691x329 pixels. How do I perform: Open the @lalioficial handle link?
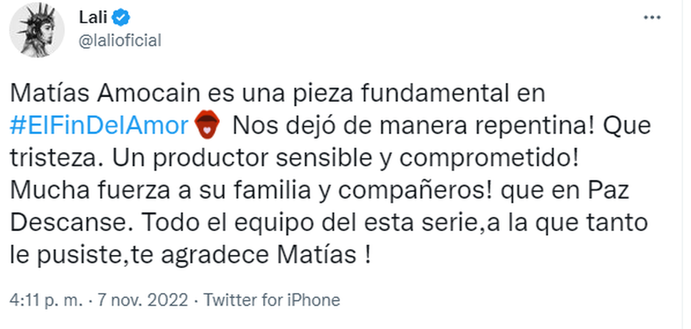tap(119, 40)
